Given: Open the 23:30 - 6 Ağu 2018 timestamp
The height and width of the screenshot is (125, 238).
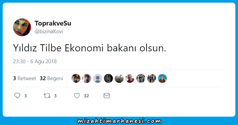Looking at the screenshot, I should [35, 61].
